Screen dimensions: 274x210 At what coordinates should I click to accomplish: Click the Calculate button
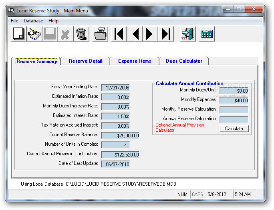tap(234, 129)
